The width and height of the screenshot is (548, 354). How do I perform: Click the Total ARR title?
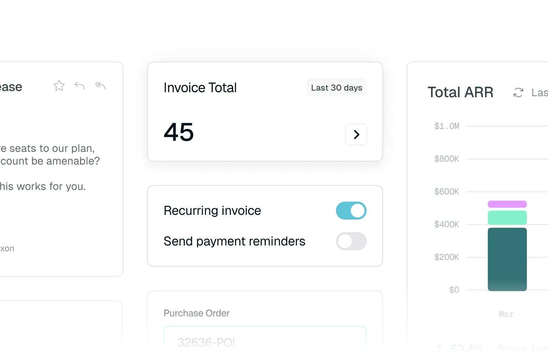pyautogui.click(x=460, y=92)
